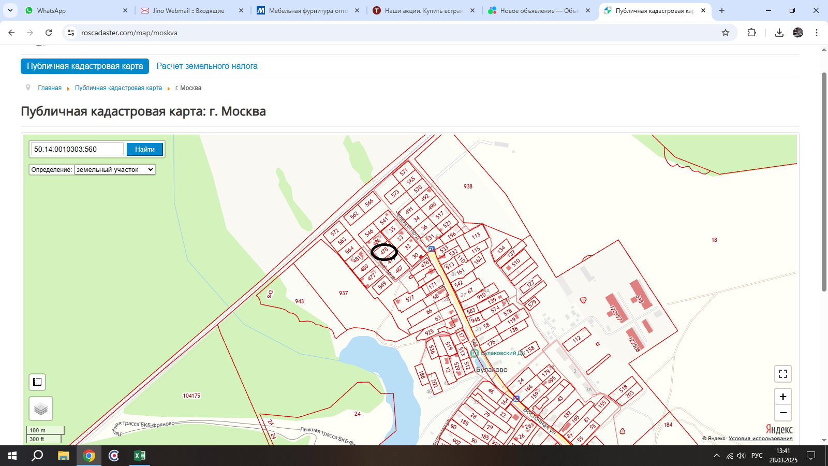Image resolution: width=828 pixels, height=466 pixels.
Task: Click the ruler measurement tool on map
Action: (37, 382)
